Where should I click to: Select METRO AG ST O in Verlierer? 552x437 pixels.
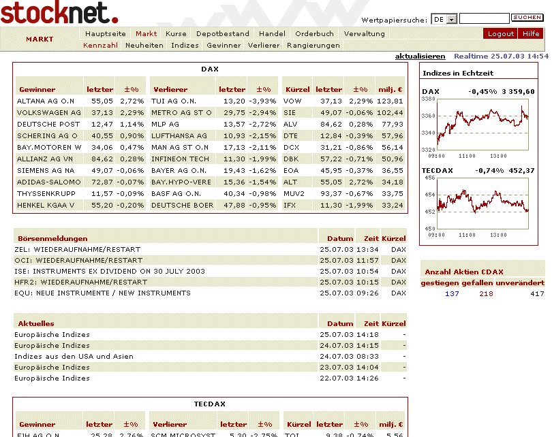click(181, 113)
